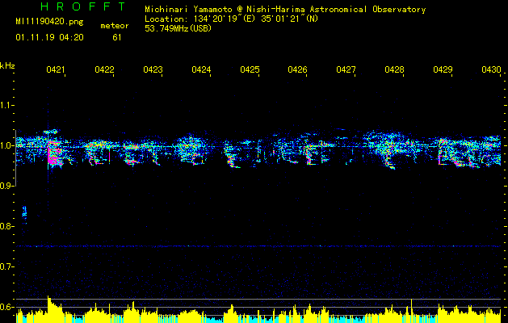Viewport: 508px width, 323px height.
Task: Pick the 0425 time marker
Action: (250, 70)
